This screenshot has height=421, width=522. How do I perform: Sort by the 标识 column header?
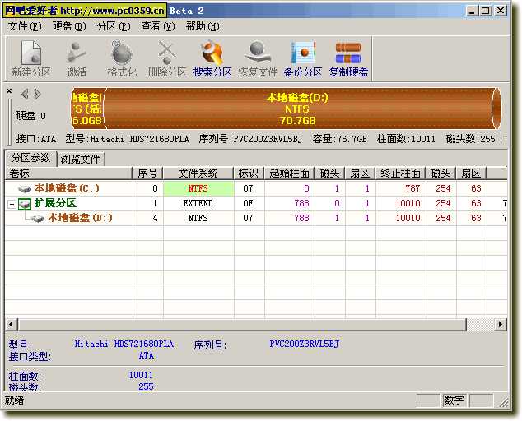249,173
